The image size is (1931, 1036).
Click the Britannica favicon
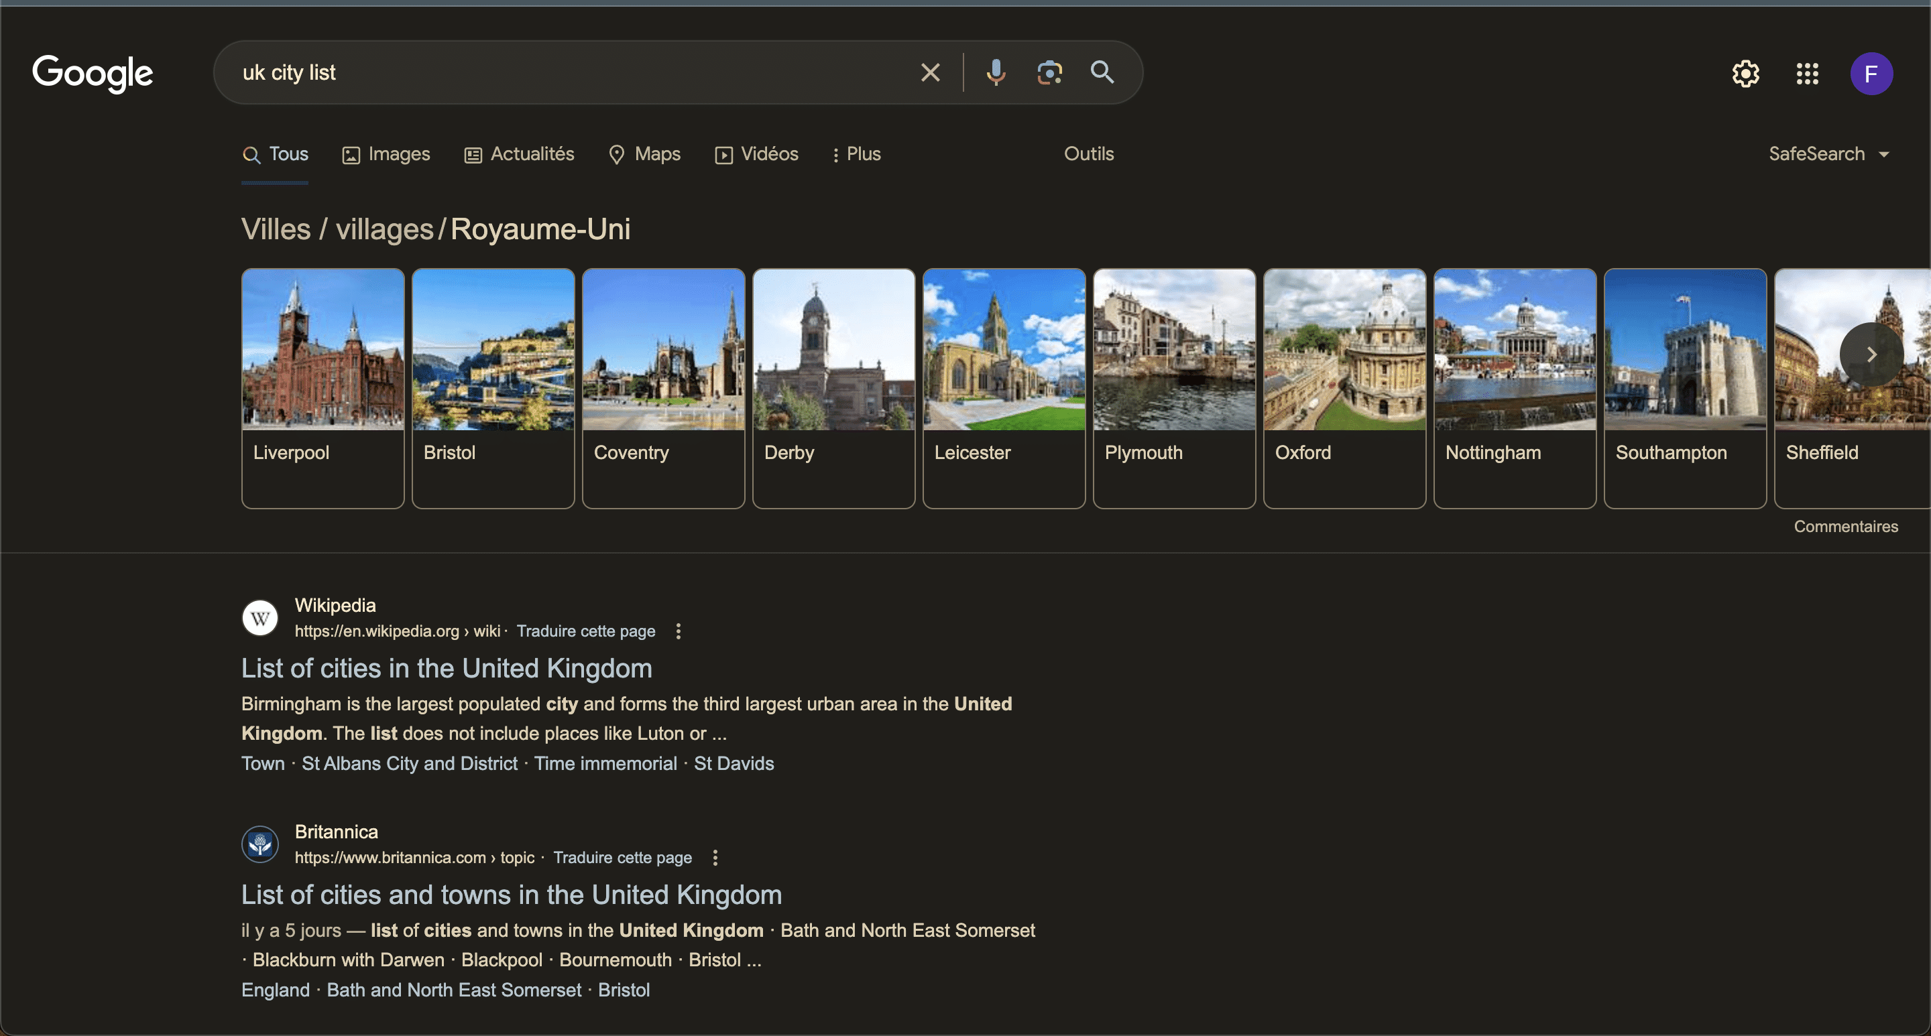[x=260, y=844]
